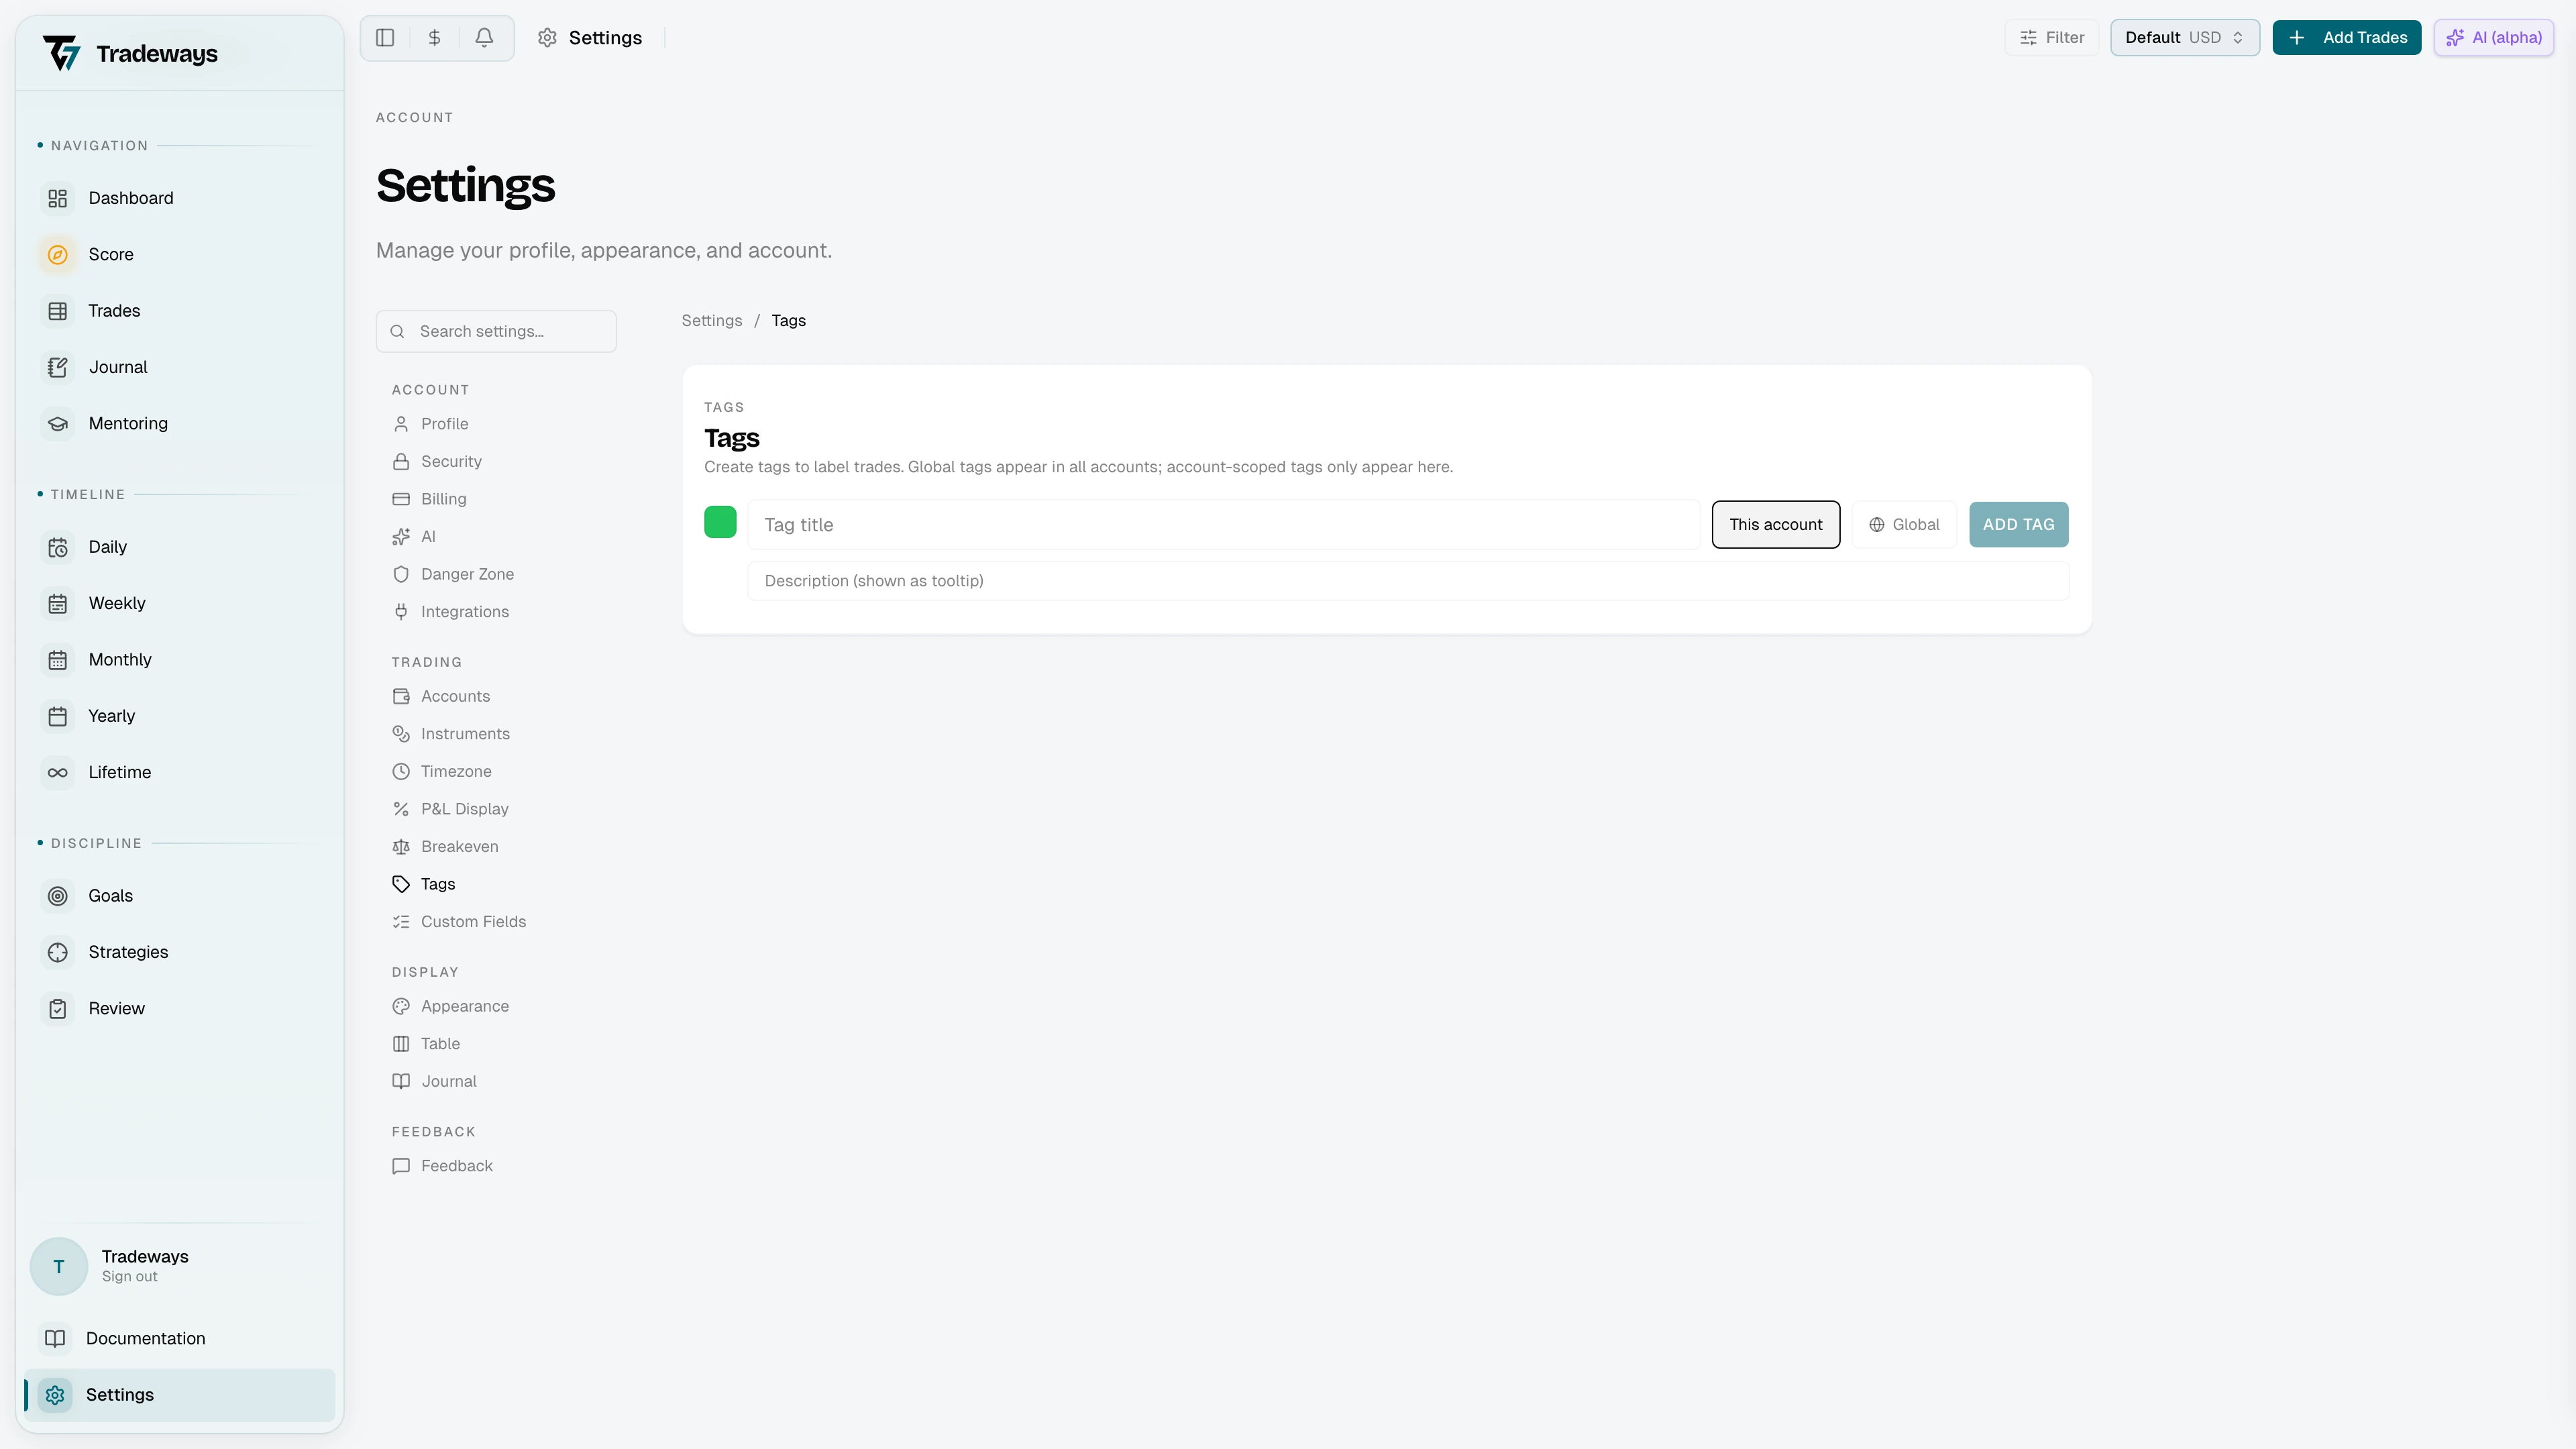
Task: Click the Settings breadcrumb link
Action: coord(712,321)
